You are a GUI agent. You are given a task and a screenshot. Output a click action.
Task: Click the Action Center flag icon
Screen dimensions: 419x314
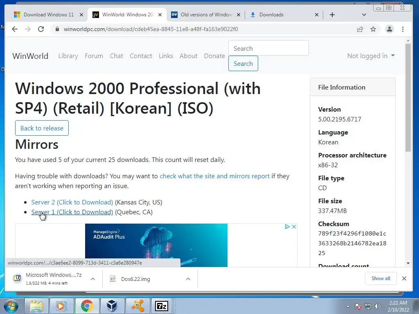pyautogui.click(x=358, y=306)
